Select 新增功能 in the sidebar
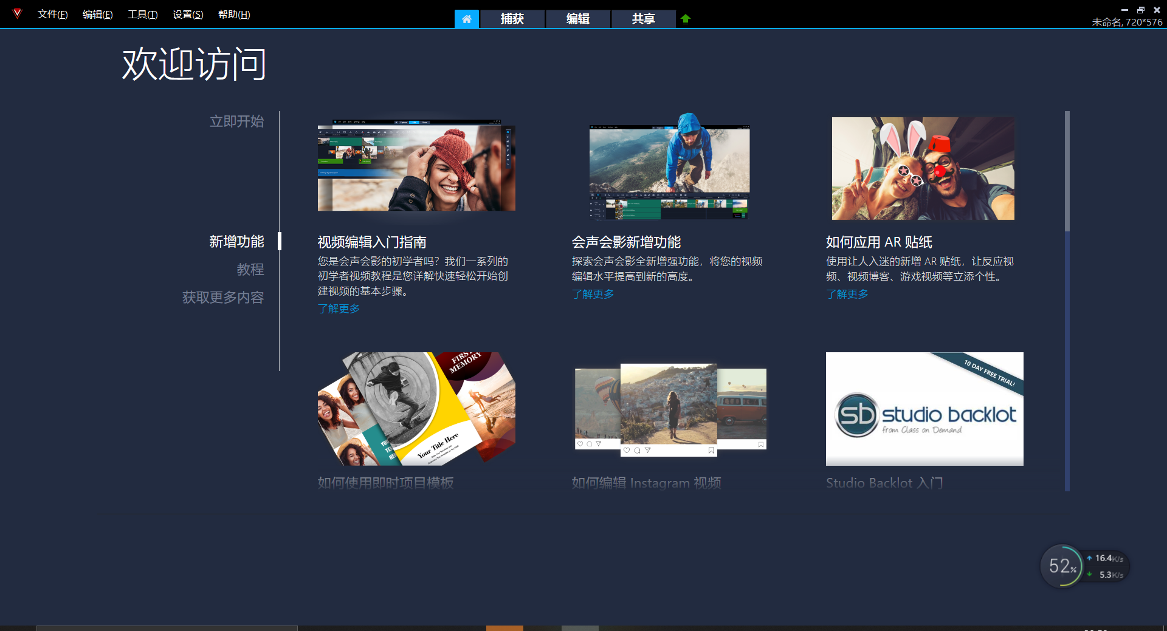This screenshot has height=631, width=1167. (237, 242)
